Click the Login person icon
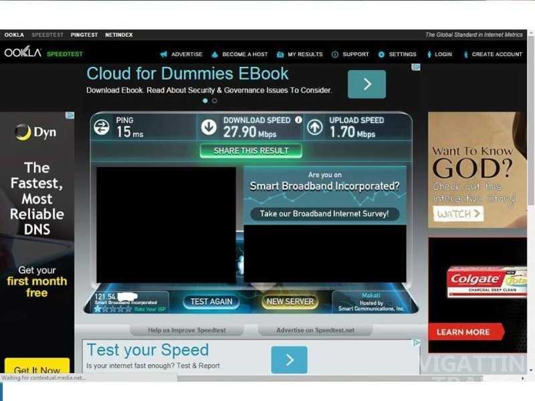 pos(429,54)
